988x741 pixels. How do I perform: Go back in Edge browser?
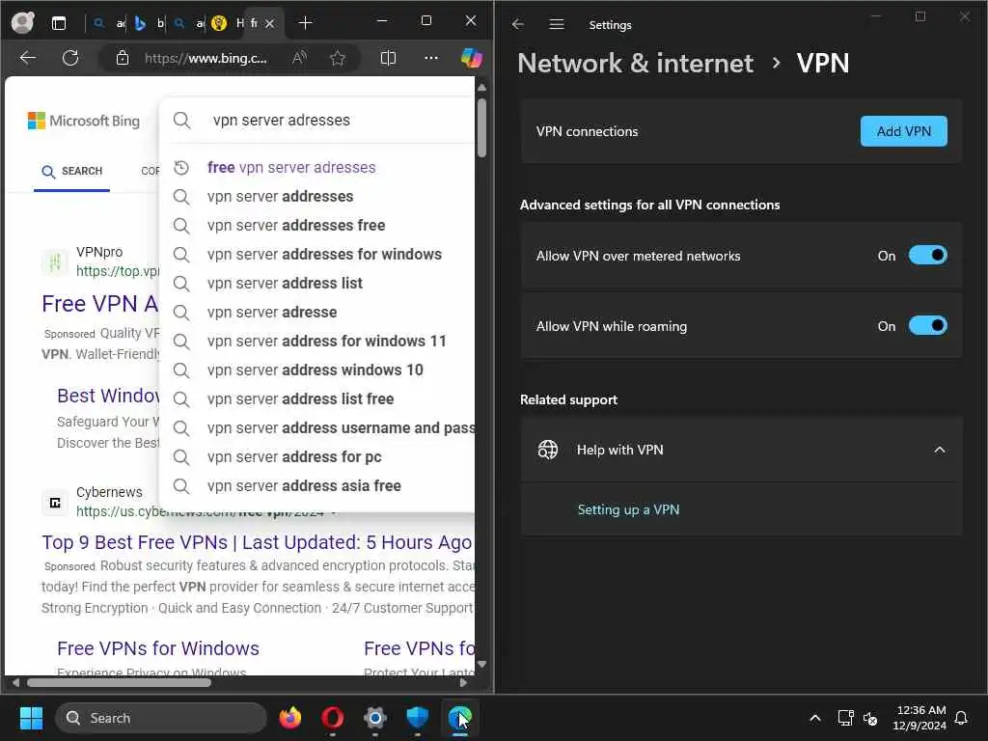28,58
